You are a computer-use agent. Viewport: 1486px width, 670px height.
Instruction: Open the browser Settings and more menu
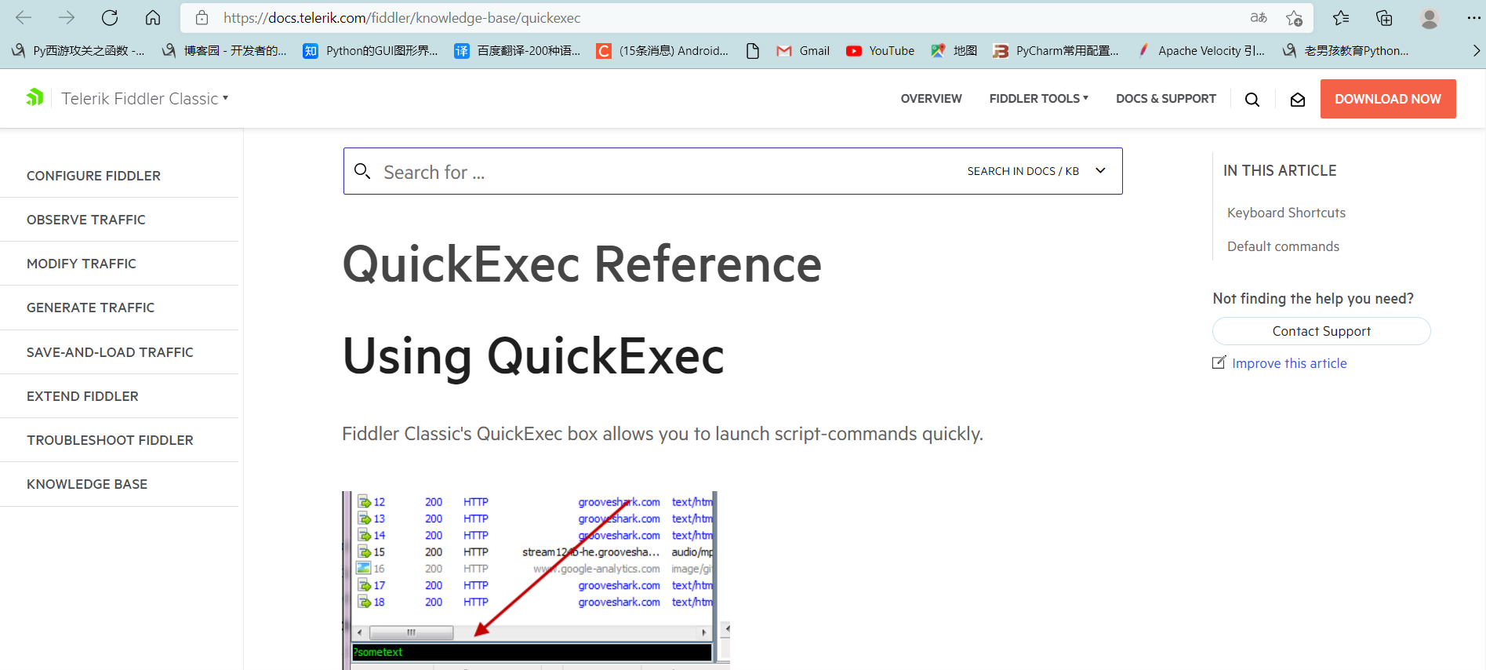1473,17
